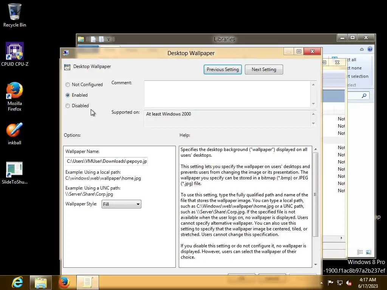The height and width of the screenshot is (290, 387).
Task: Open the Recycle Bin desktop icon
Action: click(x=15, y=15)
